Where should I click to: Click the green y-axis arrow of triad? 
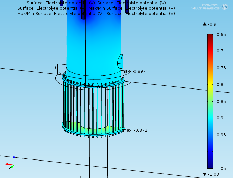tap(11, 166)
